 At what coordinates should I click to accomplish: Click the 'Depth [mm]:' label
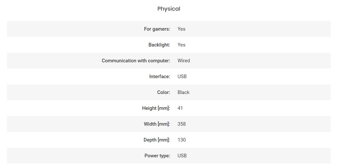point(157,140)
